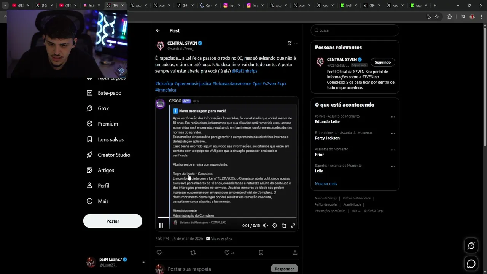The image size is (487, 274).
Task: Pause the video
Action: pos(161,226)
